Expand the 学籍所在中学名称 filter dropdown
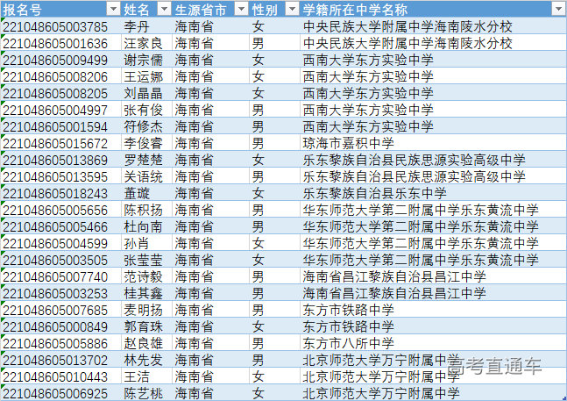Image resolution: width=567 pixels, height=401 pixels. (x=558, y=9)
